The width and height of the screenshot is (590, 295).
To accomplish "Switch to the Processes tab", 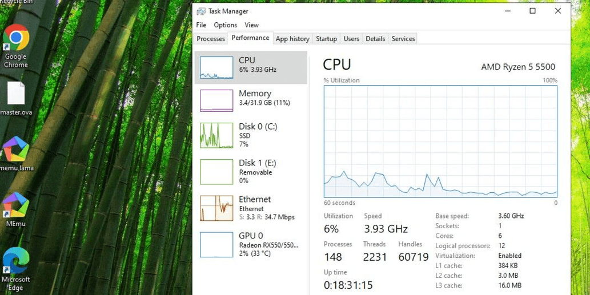I will click(211, 39).
